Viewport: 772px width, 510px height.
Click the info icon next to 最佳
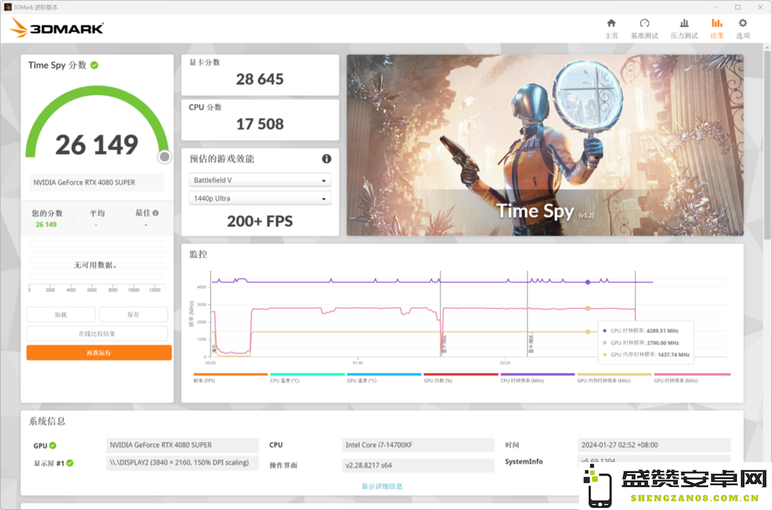156,213
